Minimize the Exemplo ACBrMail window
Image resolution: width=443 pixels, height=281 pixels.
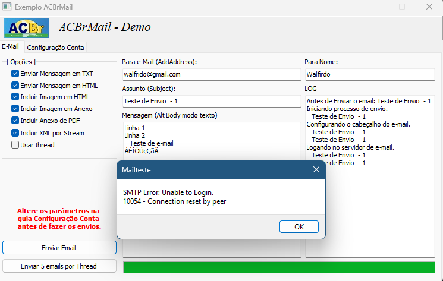pos(375,7)
